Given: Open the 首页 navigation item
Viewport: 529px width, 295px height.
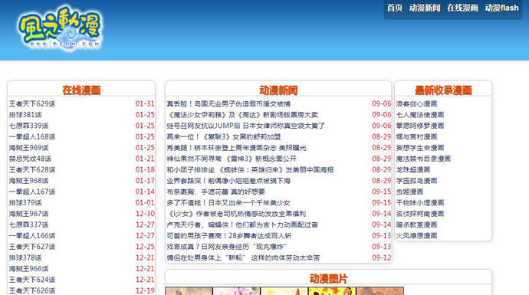Looking at the screenshot, I should tap(394, 8).
